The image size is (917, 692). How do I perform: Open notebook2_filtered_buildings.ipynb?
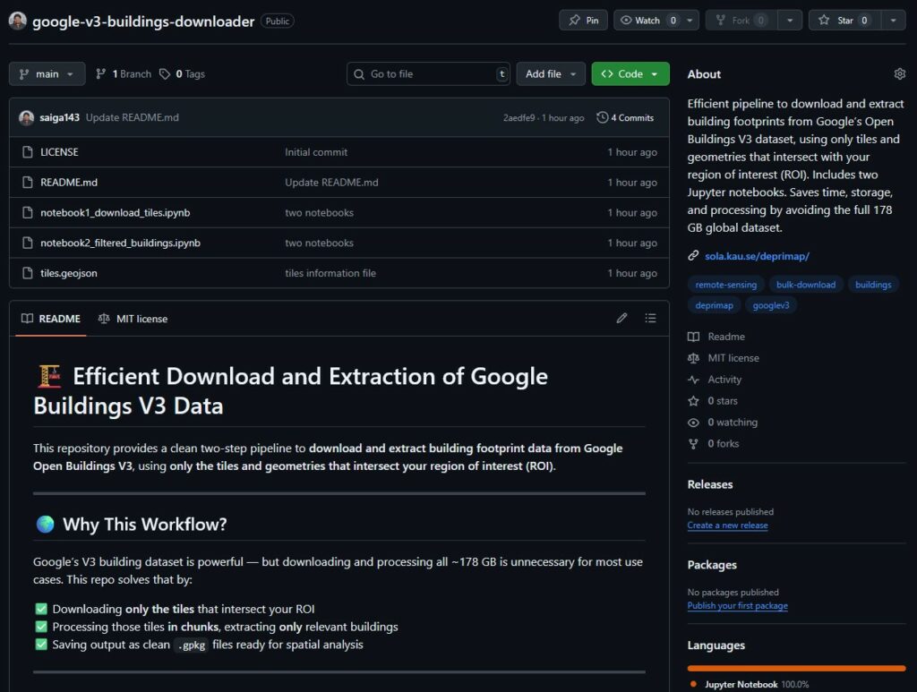[x=121, y=243]
